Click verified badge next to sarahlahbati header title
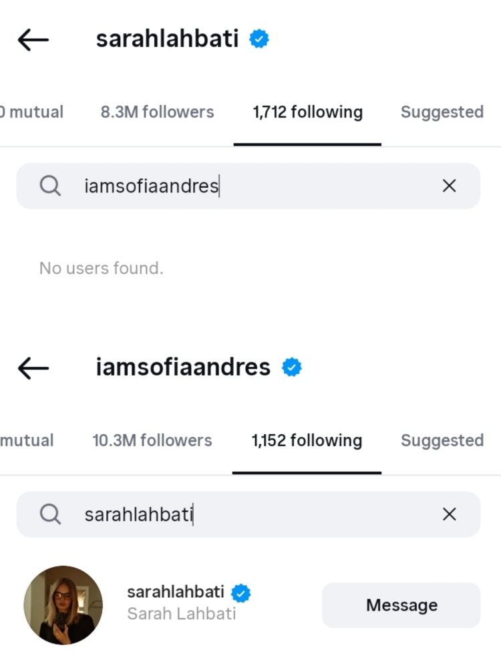Screen dimensions: 501x668 pos(259,39)
